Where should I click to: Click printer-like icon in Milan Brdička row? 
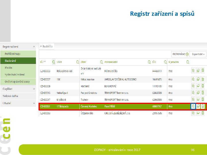[x=198, y=71]
